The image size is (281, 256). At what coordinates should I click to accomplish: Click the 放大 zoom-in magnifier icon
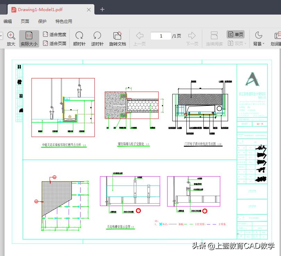click(x=11, y=35)
